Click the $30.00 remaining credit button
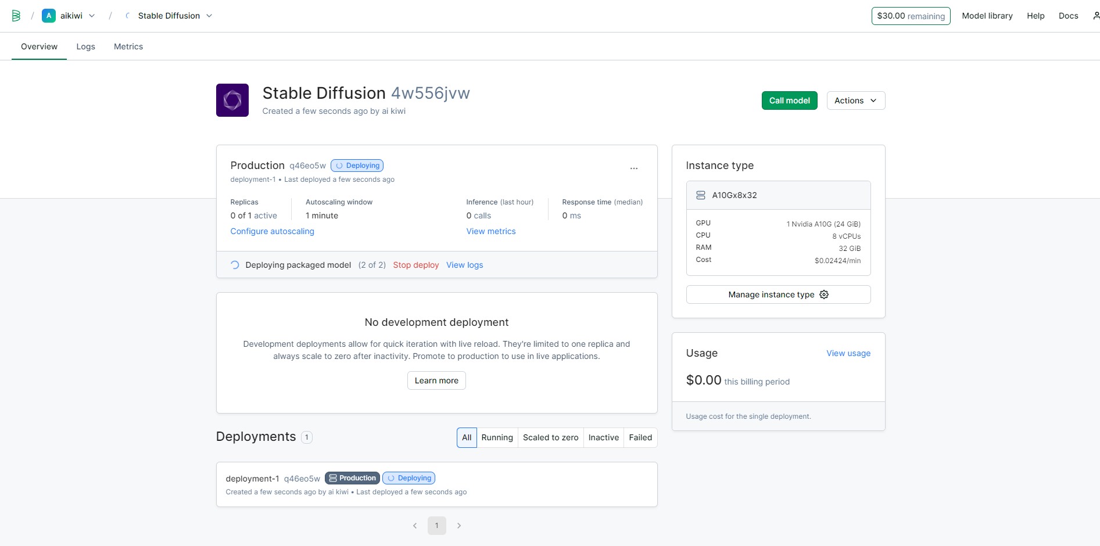The image size is (1100, 546). [x=911, y=16]
